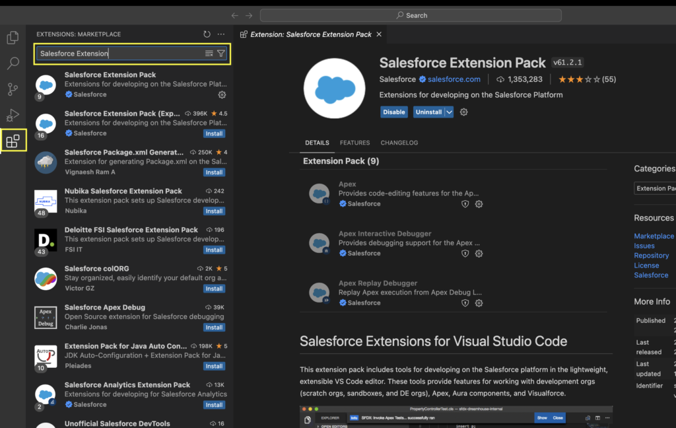Open the Extensions view icon

[13, 141]
